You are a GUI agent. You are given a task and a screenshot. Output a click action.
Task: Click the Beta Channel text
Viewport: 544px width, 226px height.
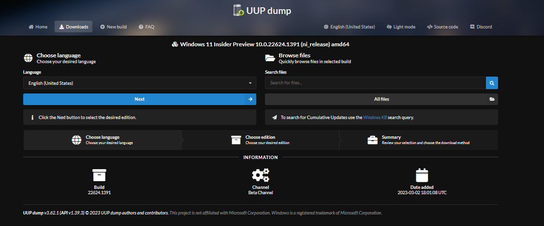click(x=261, y=192)
